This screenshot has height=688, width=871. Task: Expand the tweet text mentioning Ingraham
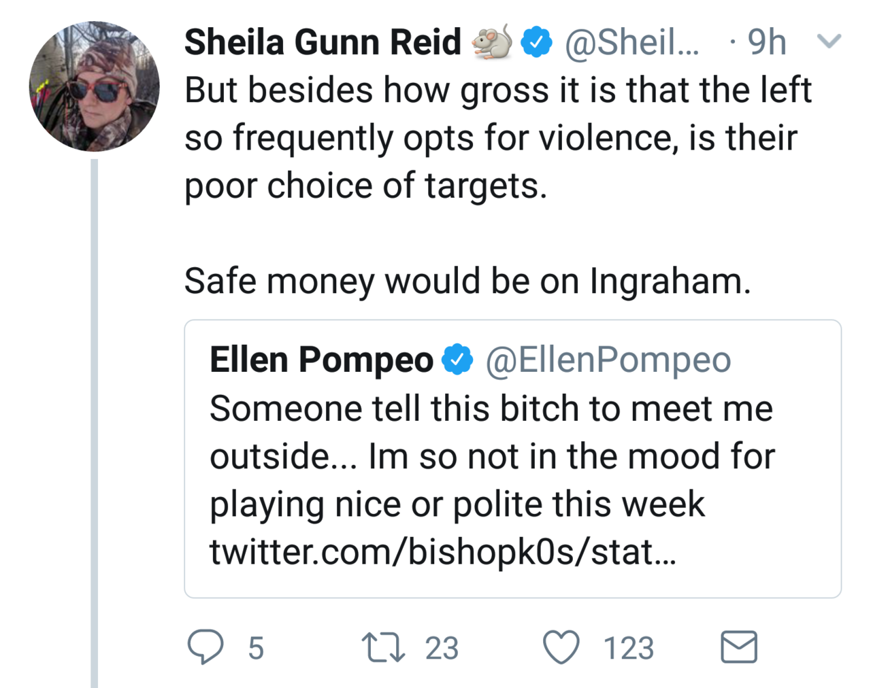tap(467, 281)
